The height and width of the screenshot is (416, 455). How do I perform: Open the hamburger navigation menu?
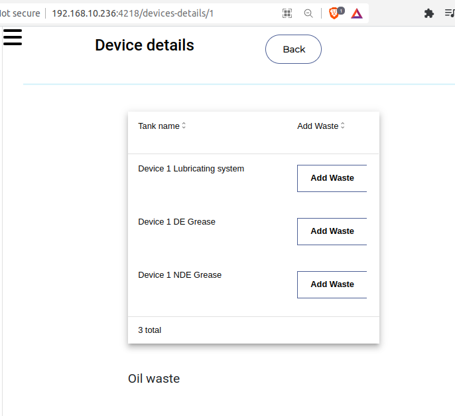pos(13,37)
